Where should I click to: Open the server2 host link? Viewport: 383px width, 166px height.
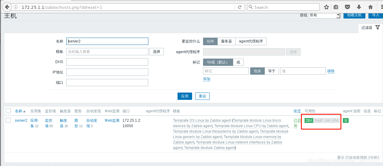(21, 120)
